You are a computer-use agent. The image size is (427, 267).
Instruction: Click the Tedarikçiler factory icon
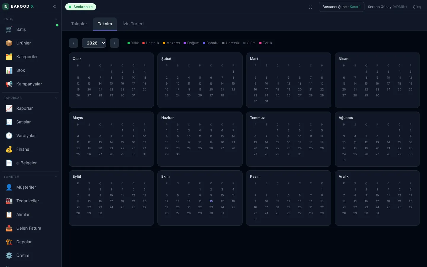tap(9, 201)
